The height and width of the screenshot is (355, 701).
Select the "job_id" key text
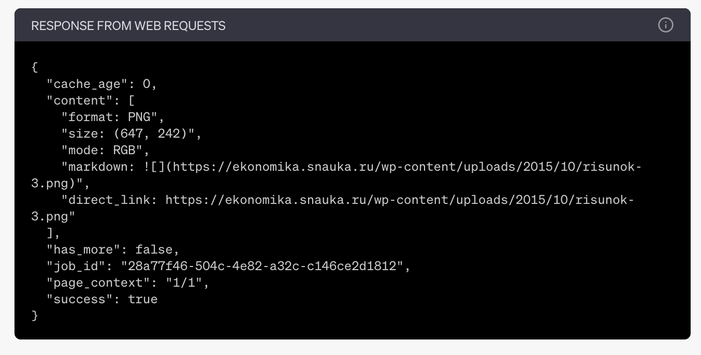pyautogui.click(x=76, y=266)
